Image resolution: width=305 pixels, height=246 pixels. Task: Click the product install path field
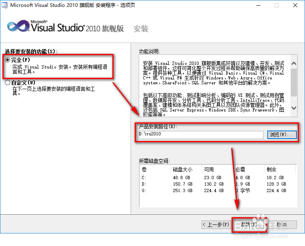pos(201,135)
